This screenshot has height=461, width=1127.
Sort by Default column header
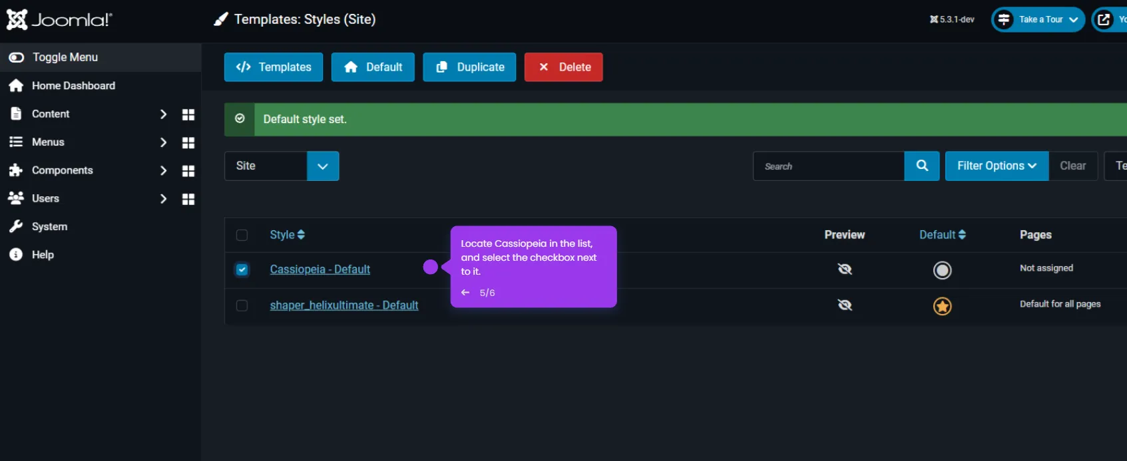(x=942, y=235)
